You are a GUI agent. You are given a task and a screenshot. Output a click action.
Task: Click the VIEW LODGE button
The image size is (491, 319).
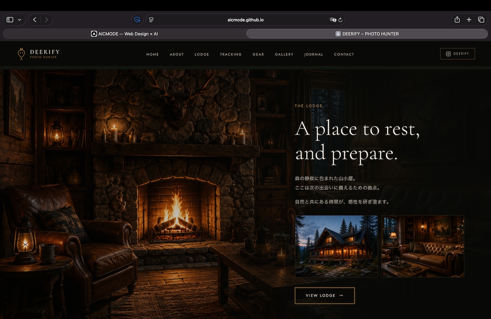(325, 295)
